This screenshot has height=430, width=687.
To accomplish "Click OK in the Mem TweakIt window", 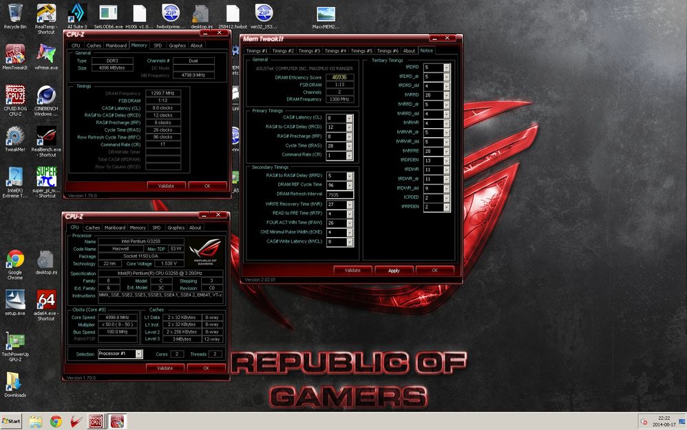I will pyautogui.click(x=435, y=271).
